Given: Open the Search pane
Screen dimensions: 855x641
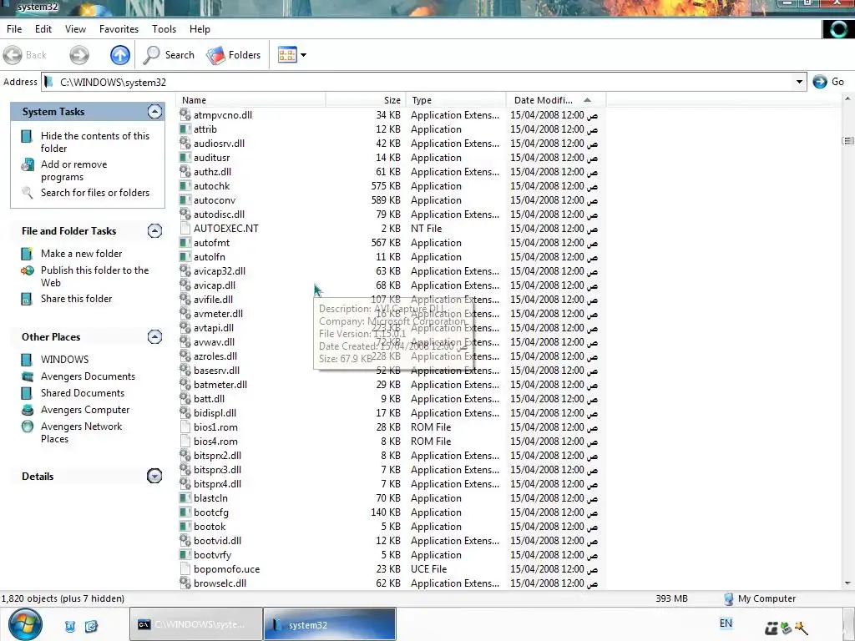Looking at the screenshot, I should [x=169, y=55].
